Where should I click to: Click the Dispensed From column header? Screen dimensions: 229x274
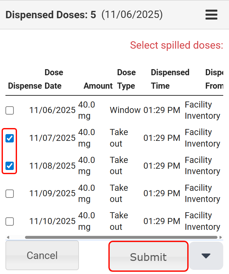click(214, 79)
